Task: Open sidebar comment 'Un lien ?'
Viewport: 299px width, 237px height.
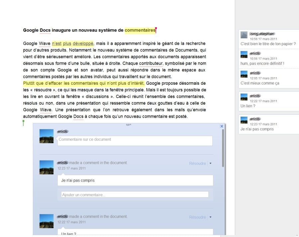Action: pos(248,106)
